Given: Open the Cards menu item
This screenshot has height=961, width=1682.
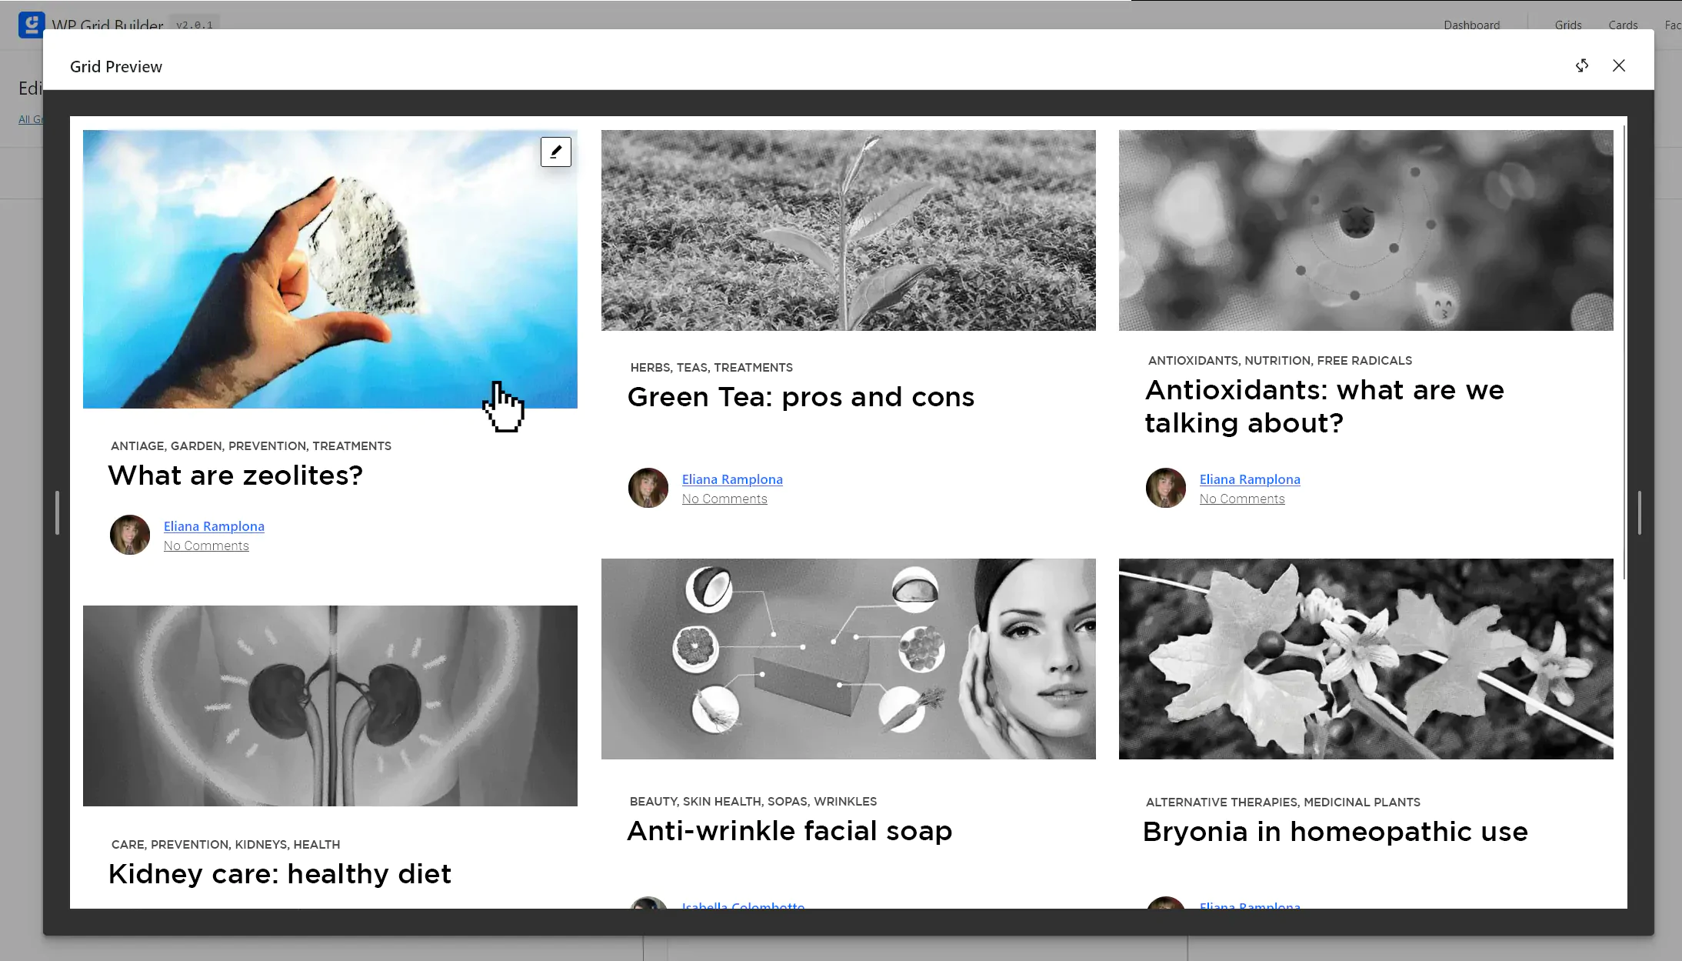Looking at the screenshot, I should [1621, 25].
